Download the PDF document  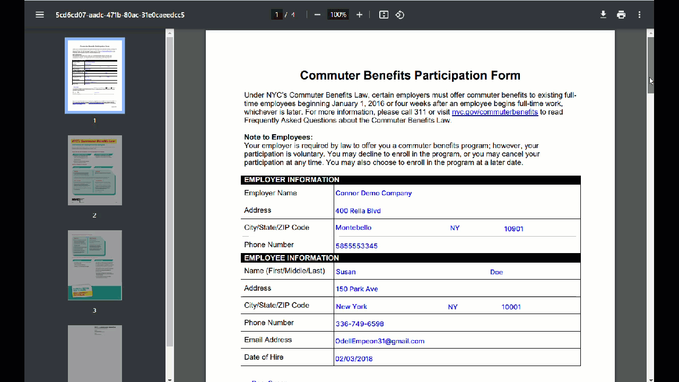click(x=603, y=14)
